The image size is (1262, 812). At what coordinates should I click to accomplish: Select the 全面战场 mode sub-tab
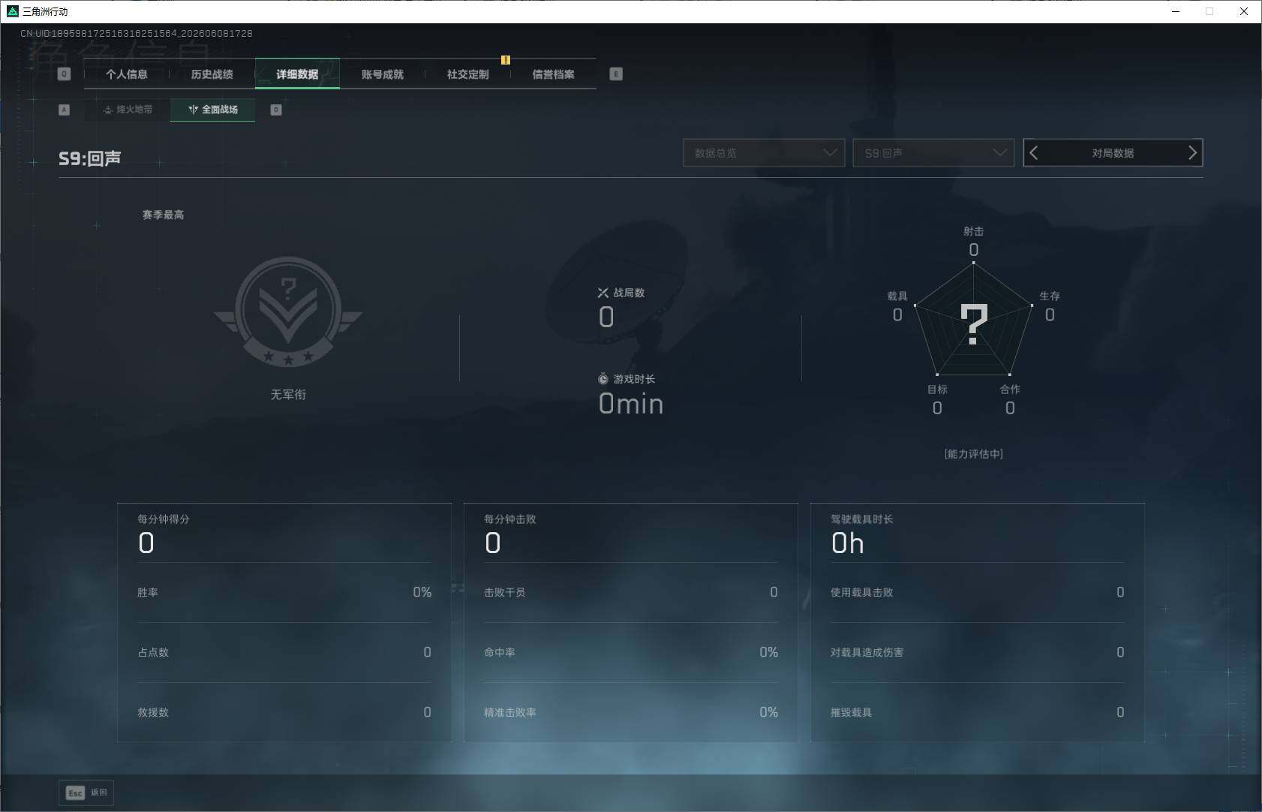coord(213,110)
